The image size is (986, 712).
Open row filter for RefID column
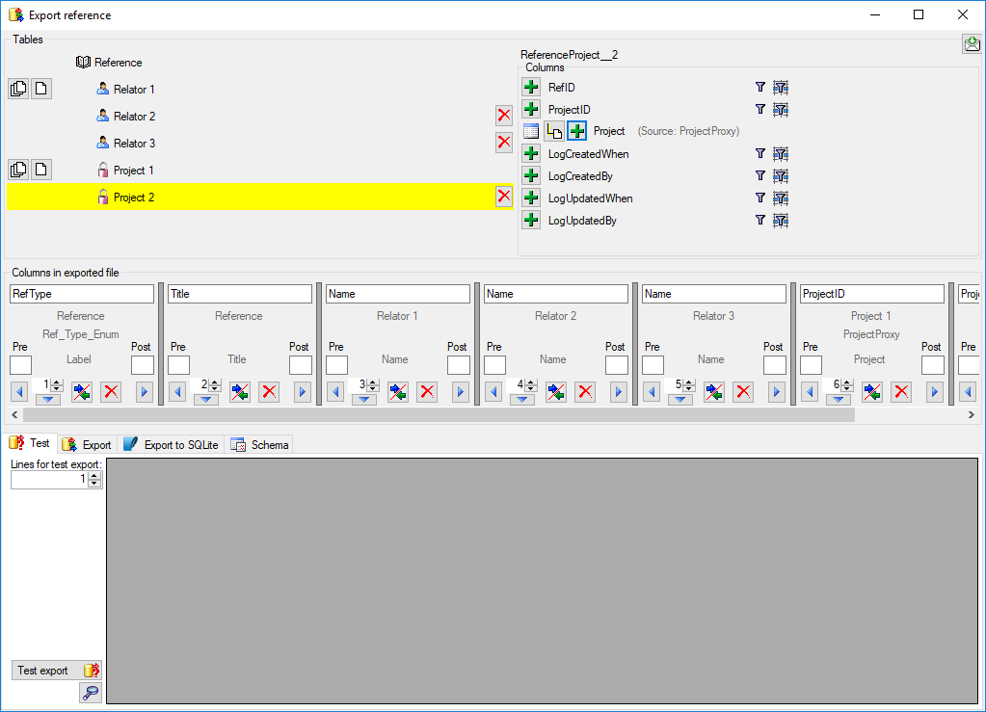pyautogui.click(x=781, y=87)
